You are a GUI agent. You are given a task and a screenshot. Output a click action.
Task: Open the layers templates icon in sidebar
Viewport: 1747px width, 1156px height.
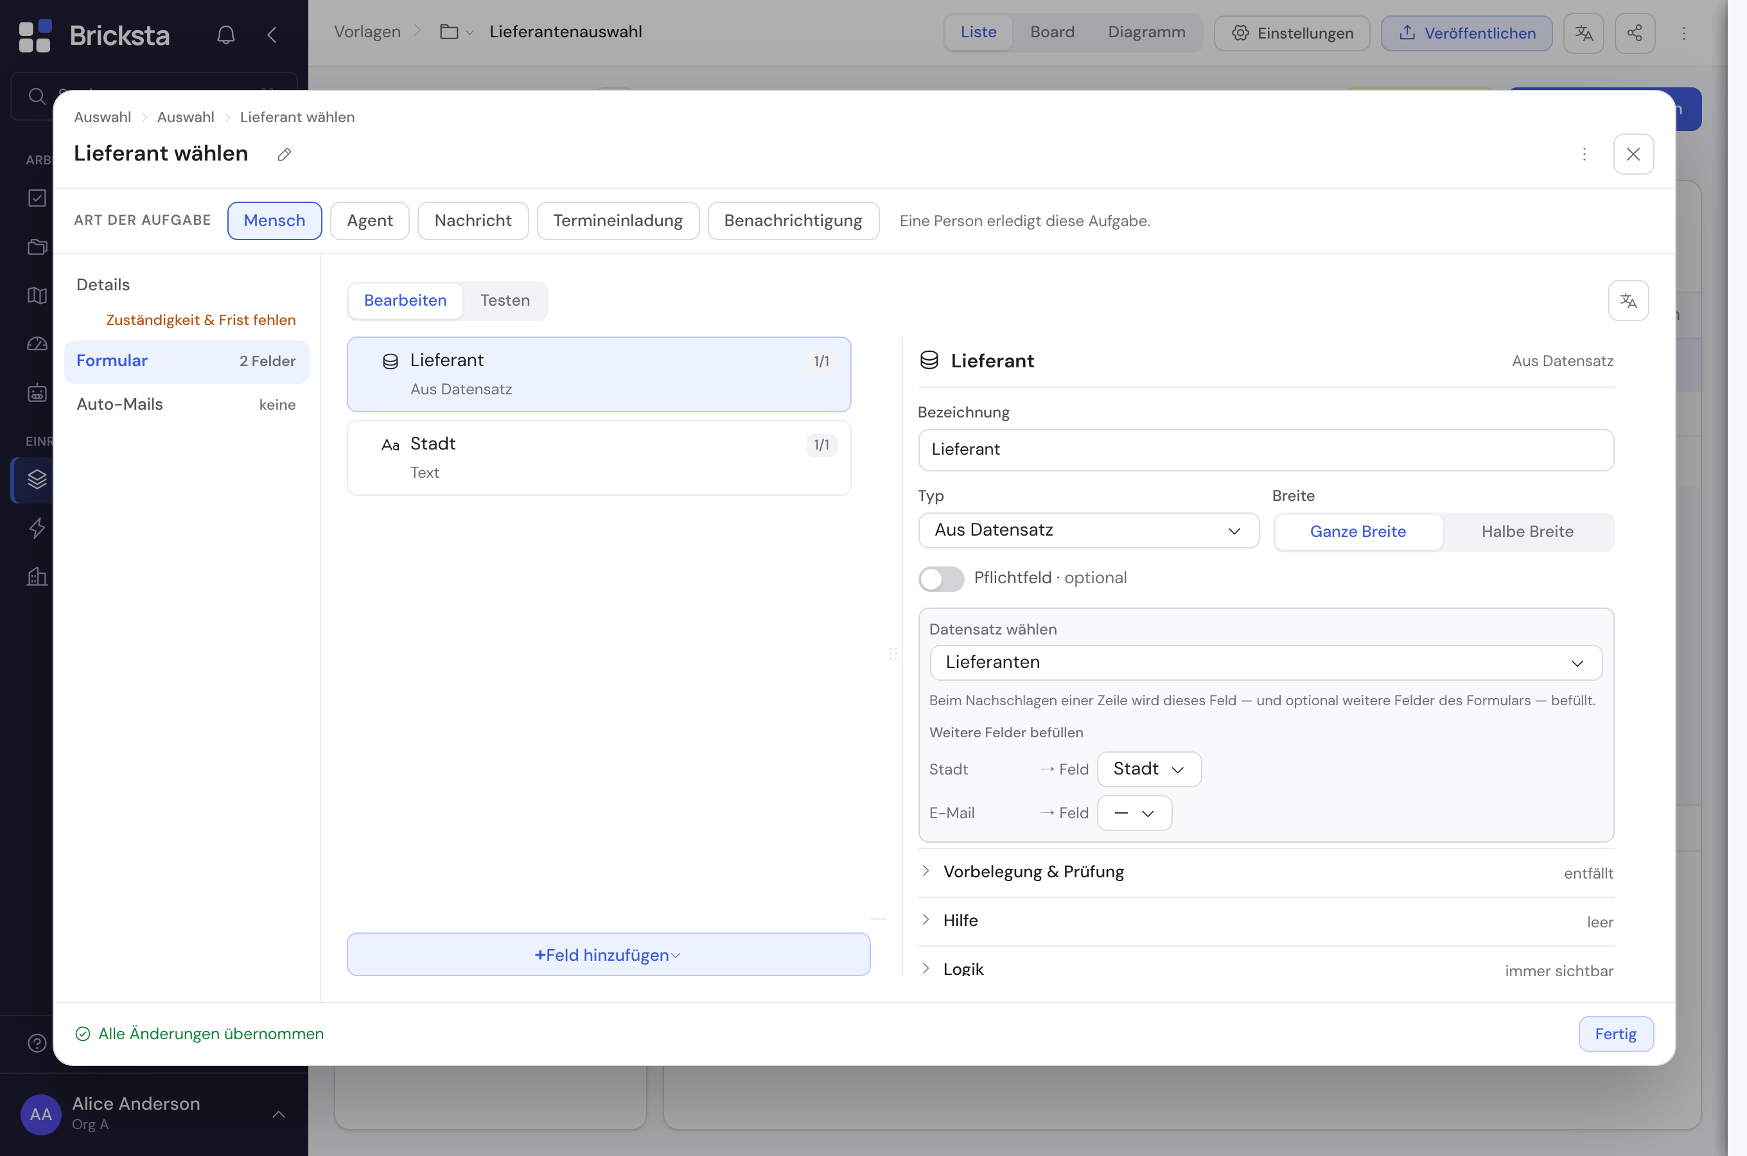(x=37, y=479)
